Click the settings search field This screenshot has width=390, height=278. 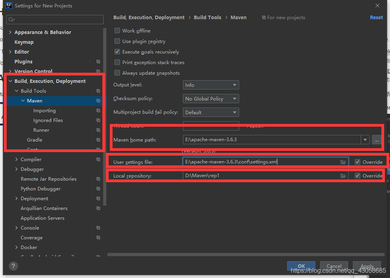tap(55, 20)
